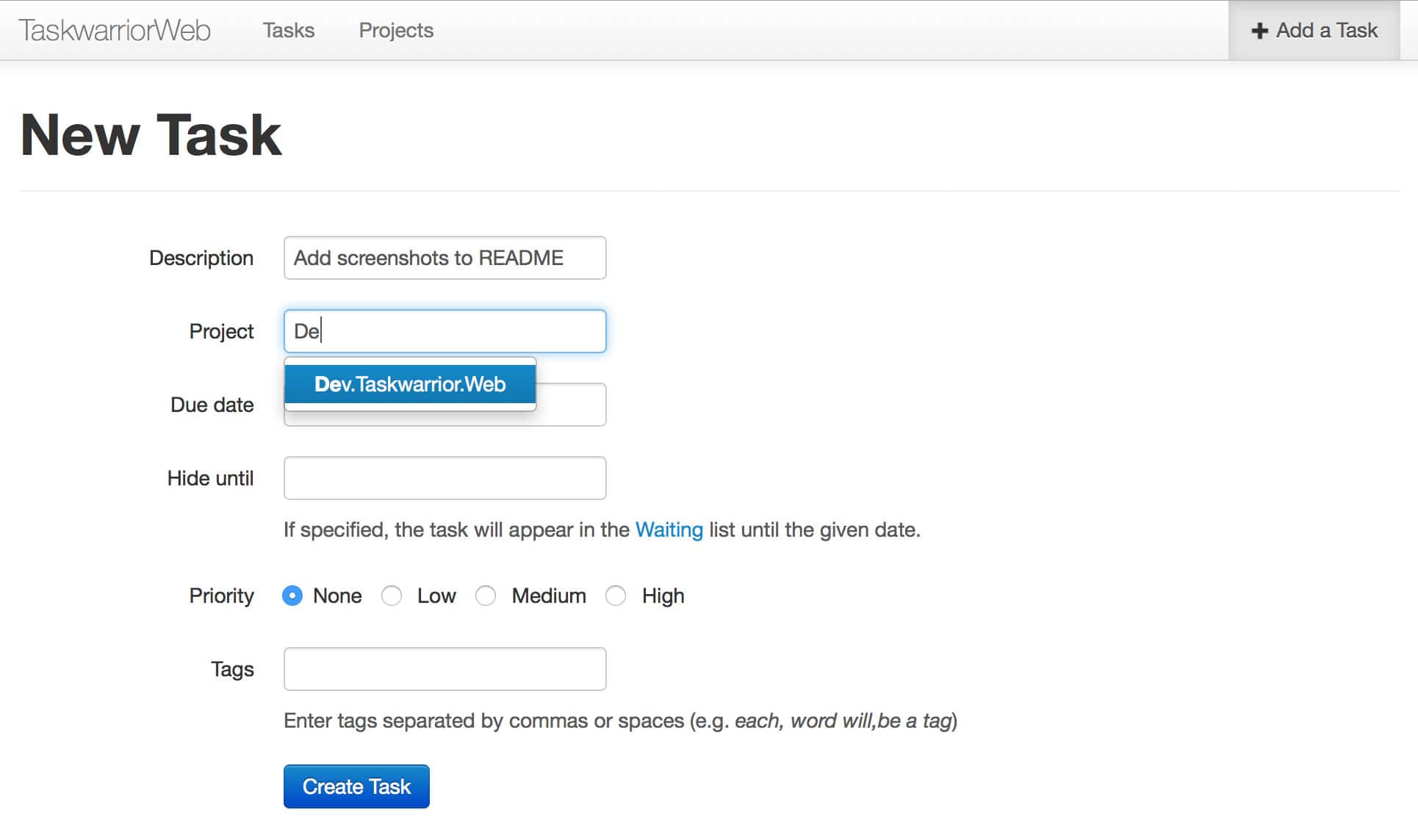The width and height of the screenshot is (1418, 832).
Task: Pick the High priority option
Action: [616, 596]
